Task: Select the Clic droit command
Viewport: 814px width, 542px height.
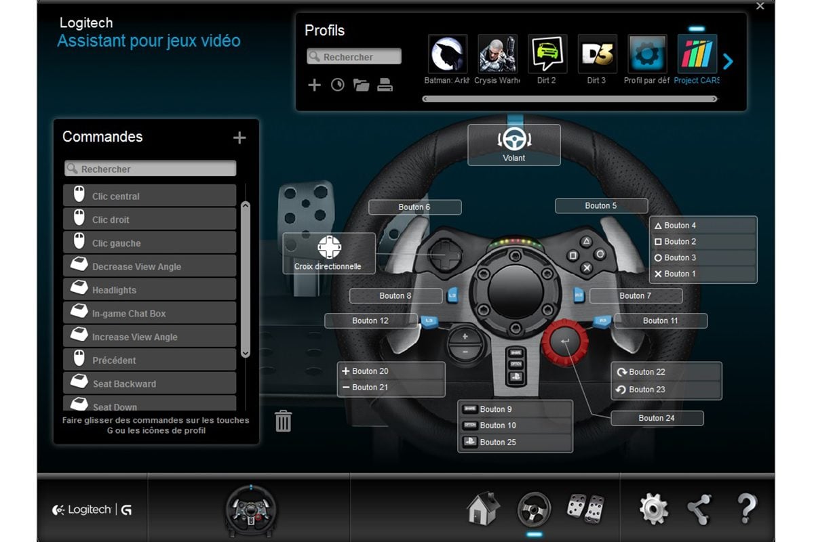Action: click(x=150, y=220)
